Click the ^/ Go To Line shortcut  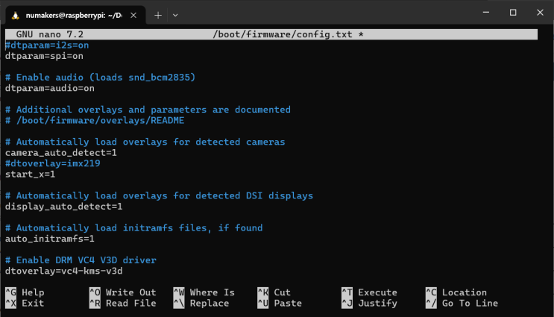click(462, 304)
